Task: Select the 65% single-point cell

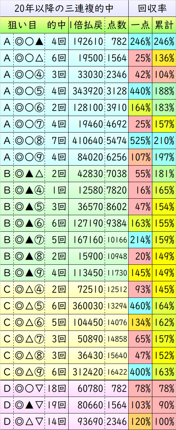Action: point(141,339)
